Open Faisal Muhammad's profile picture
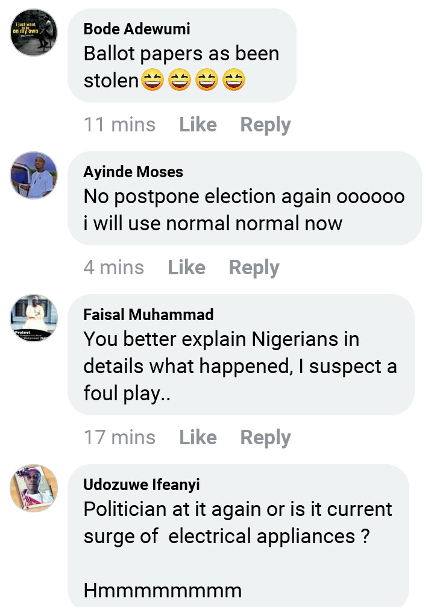Image resolution: width=434 pixels, height=607 pixels. pos(34,318)
